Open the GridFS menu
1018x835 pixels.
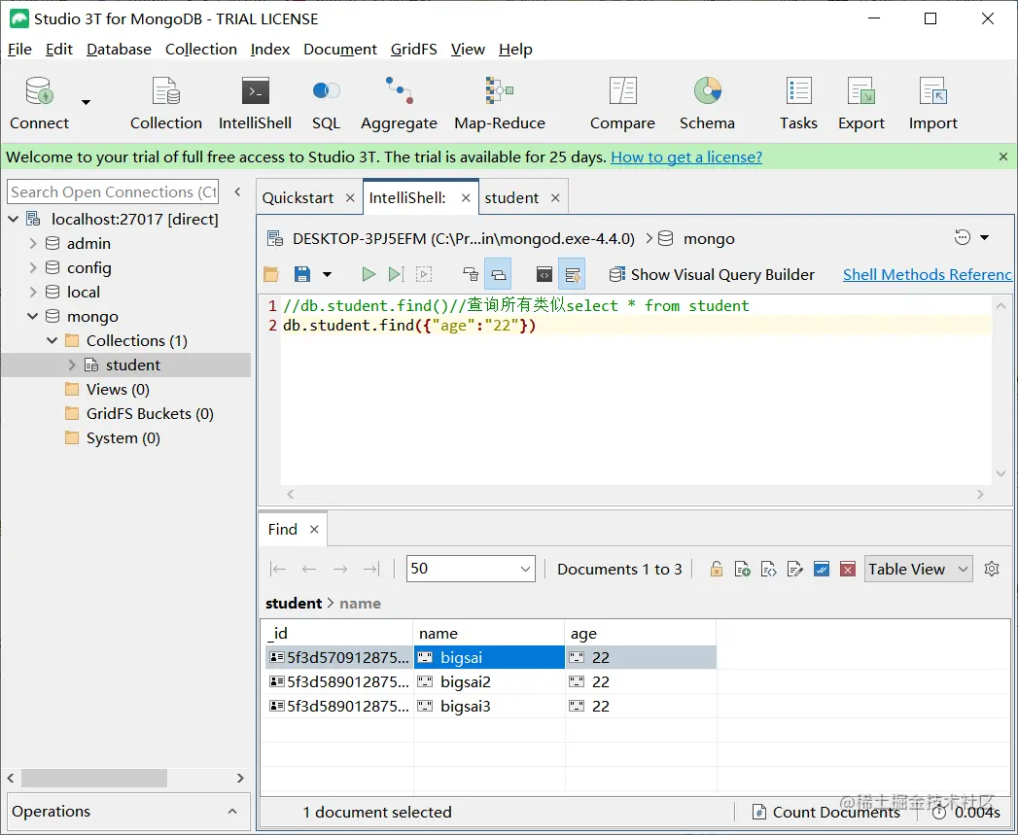[413, 50]
